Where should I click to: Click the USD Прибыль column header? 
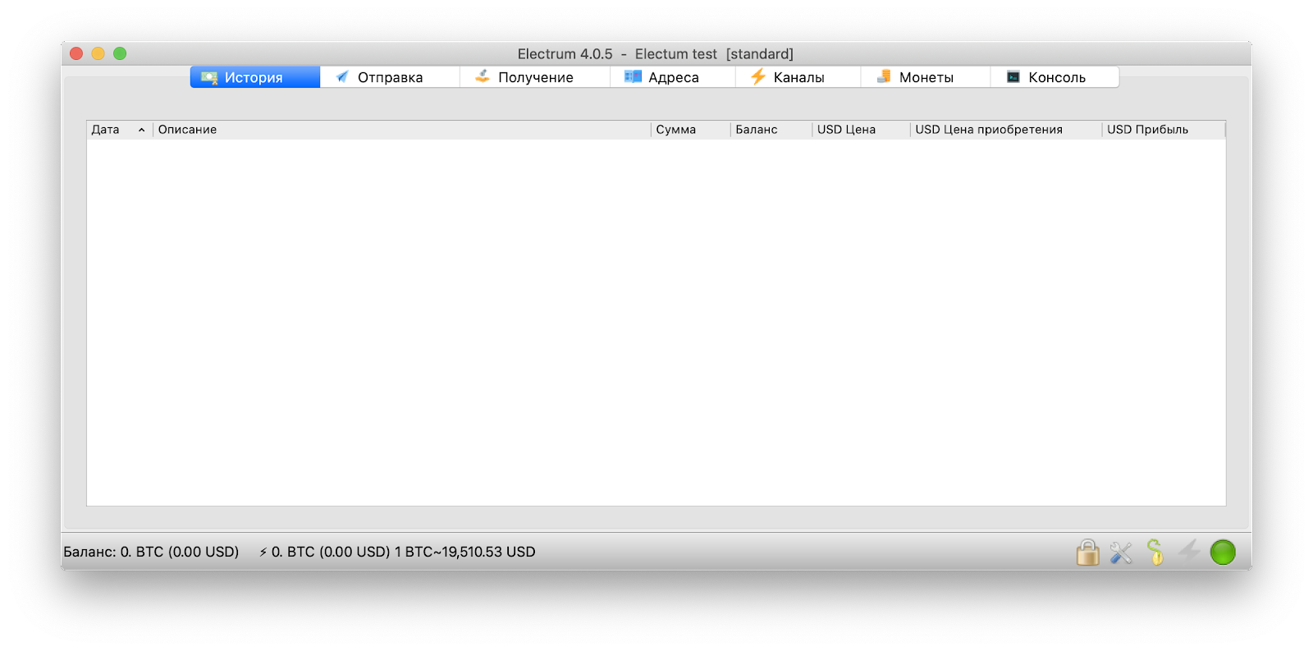click(x=1147, y=130)
